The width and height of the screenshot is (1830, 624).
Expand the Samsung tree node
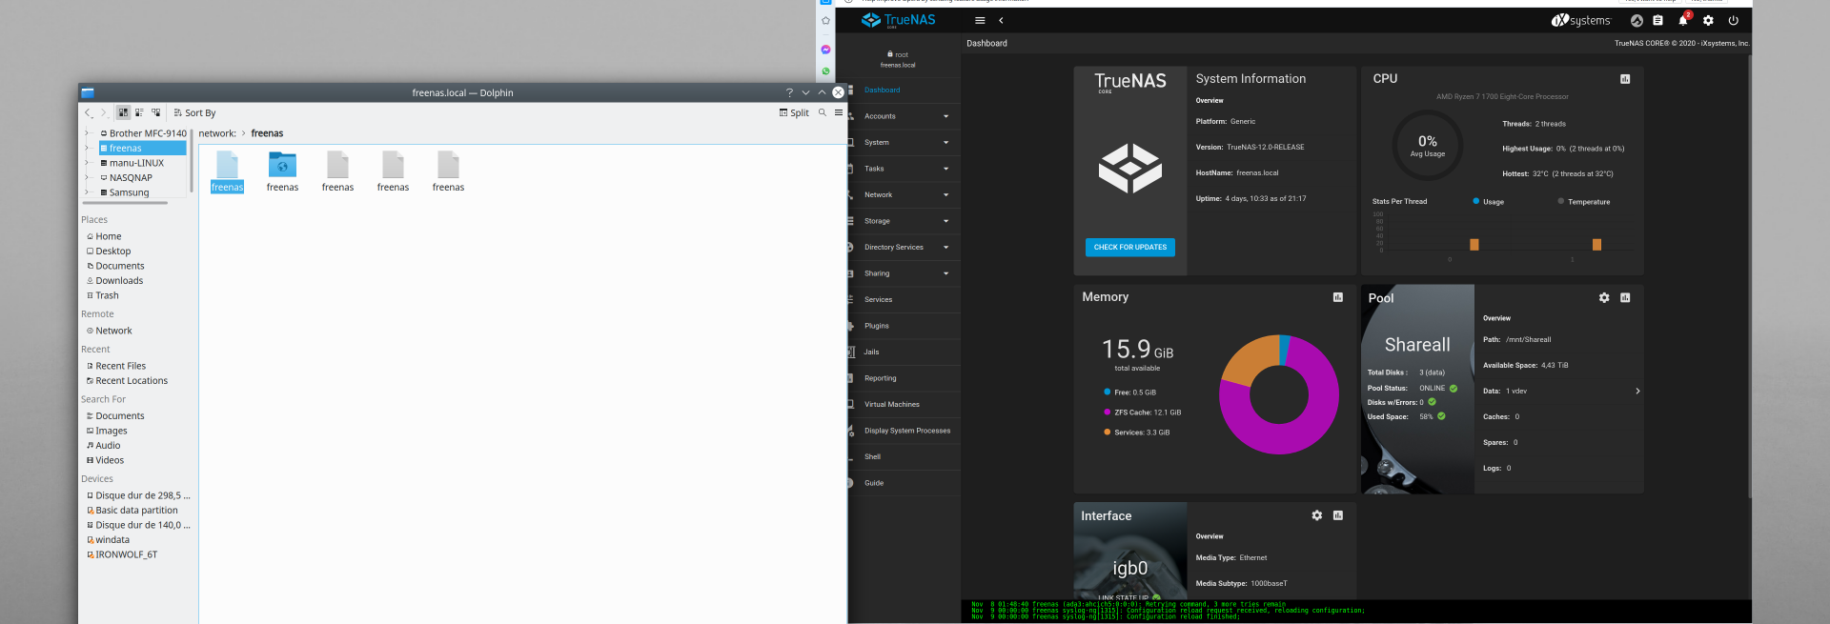tap(87, 192)
